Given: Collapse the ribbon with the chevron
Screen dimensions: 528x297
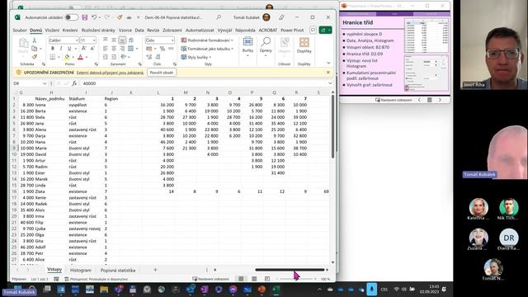Looking at the screenshot, I should pos(328,63).
